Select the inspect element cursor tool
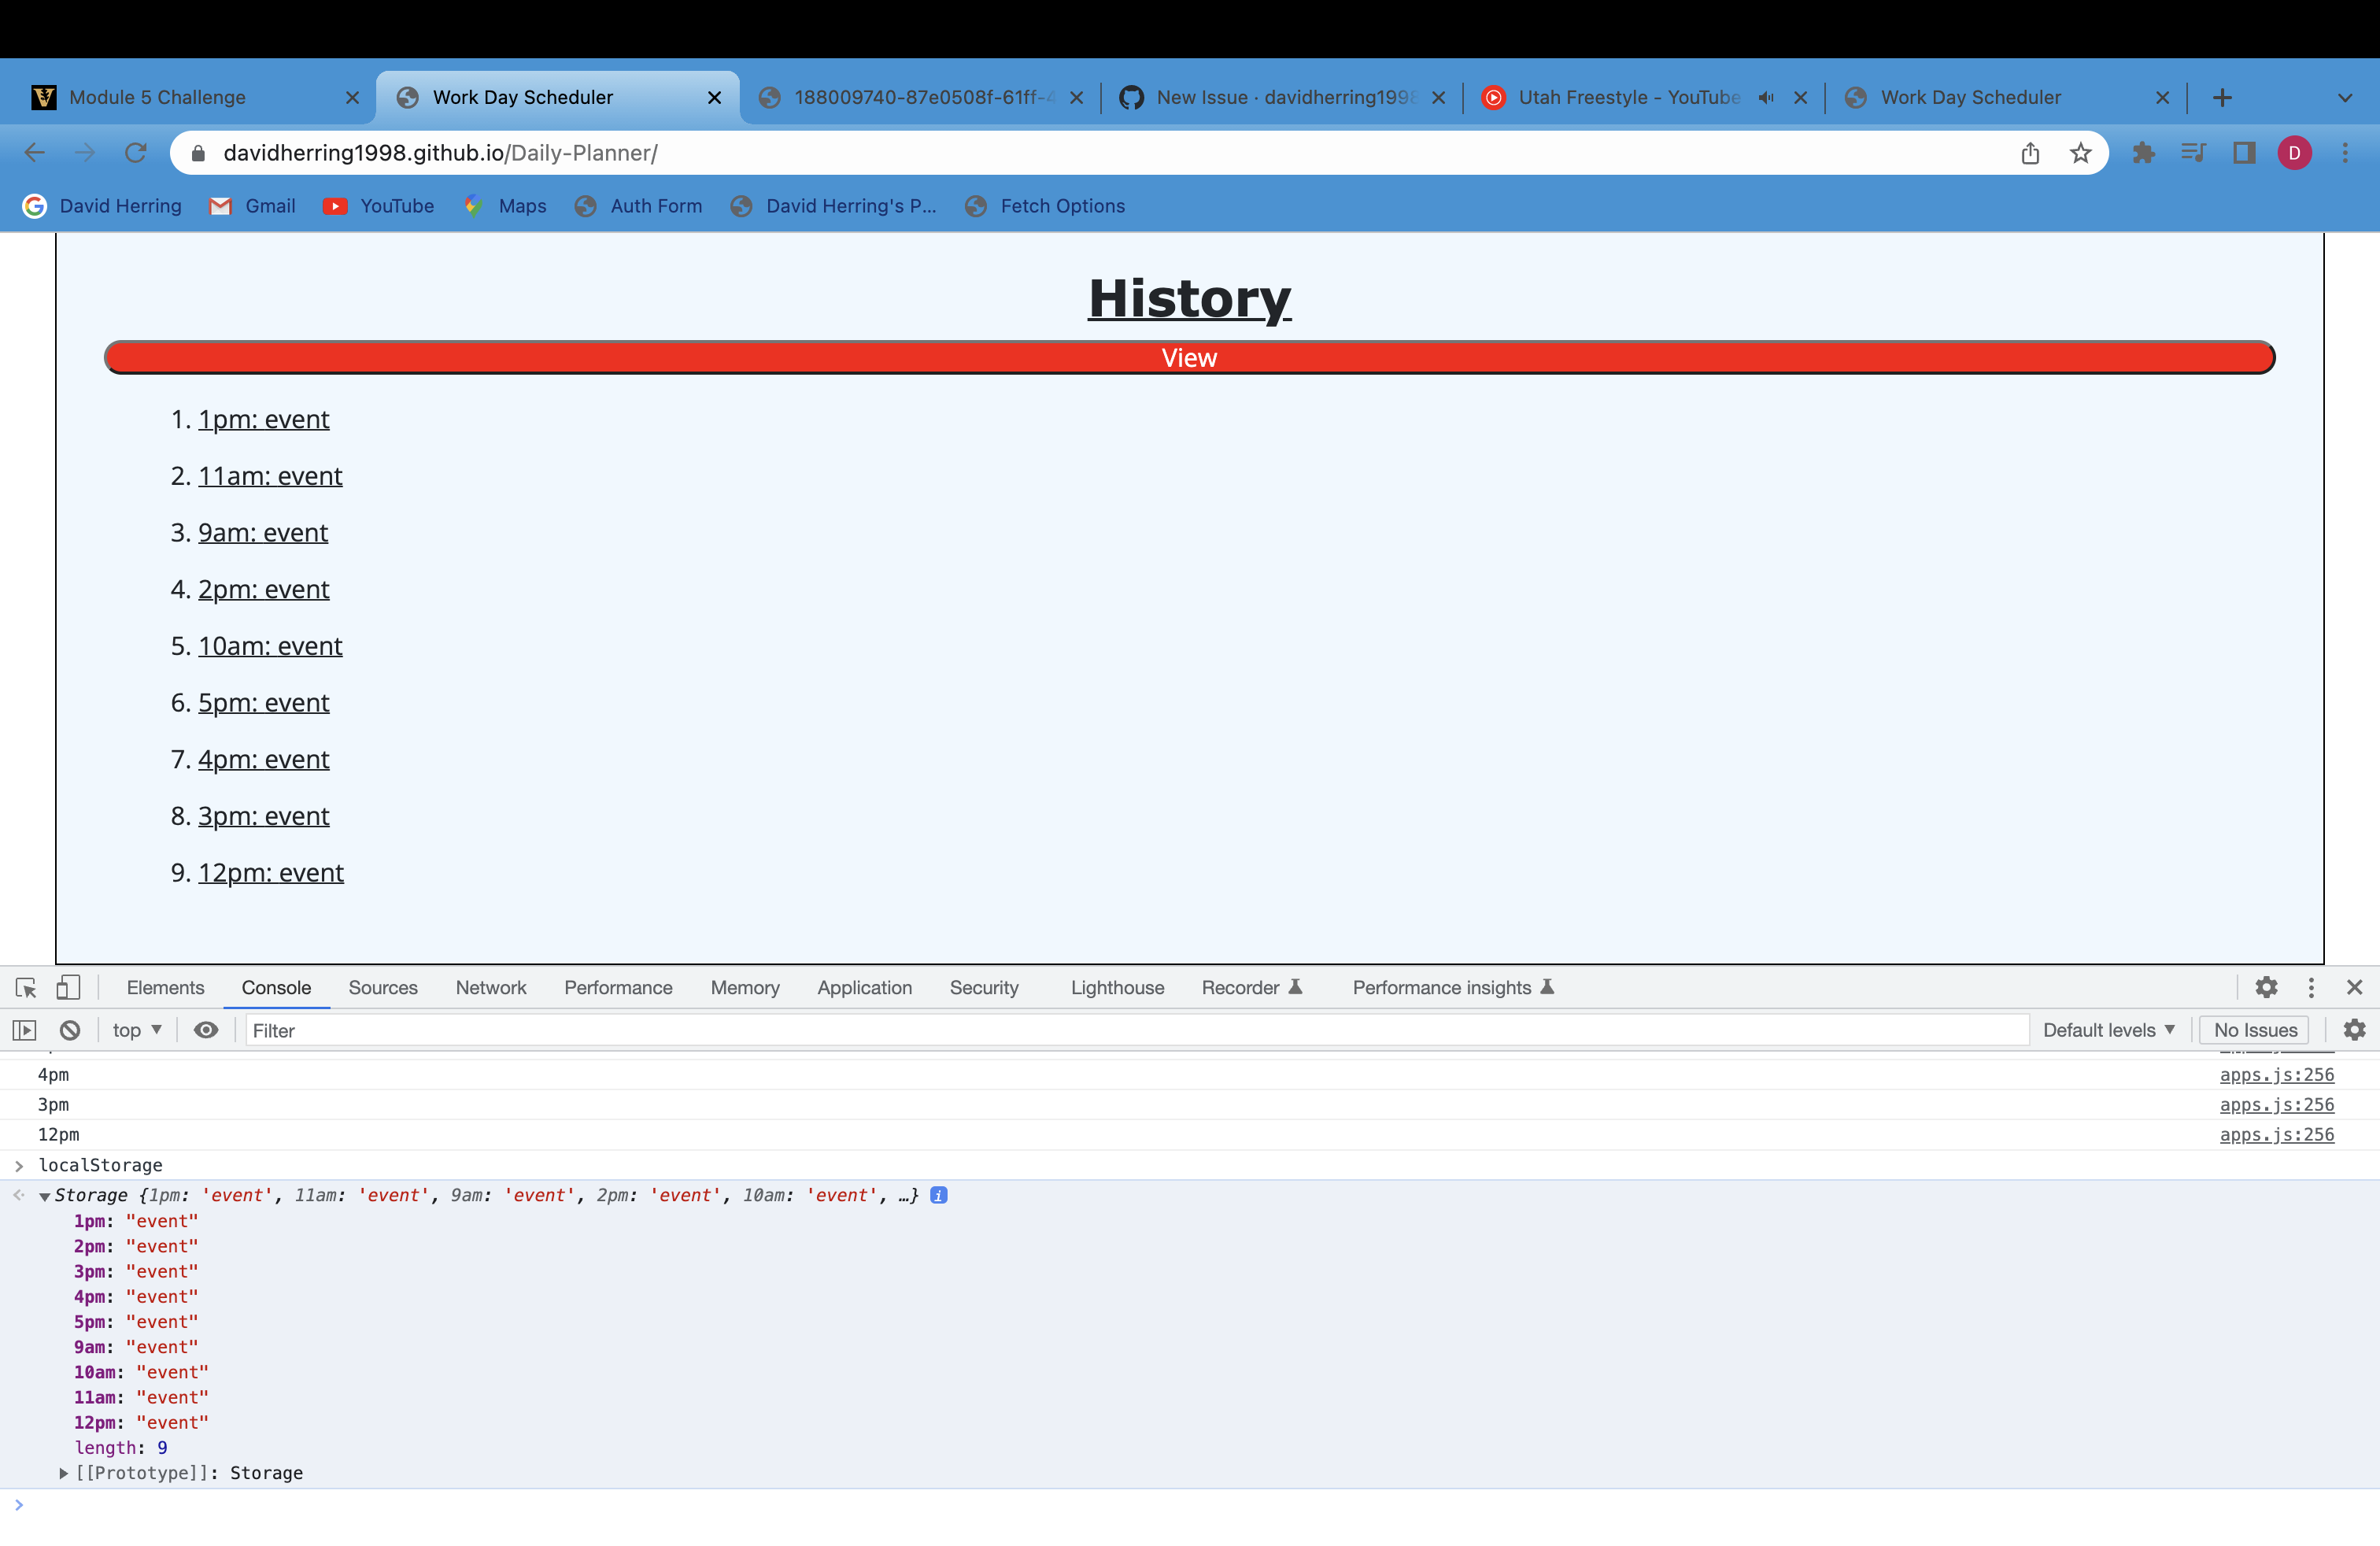Image resolution: width=2380 pixels, height=1546 pixels. click(x=25, y=987)
